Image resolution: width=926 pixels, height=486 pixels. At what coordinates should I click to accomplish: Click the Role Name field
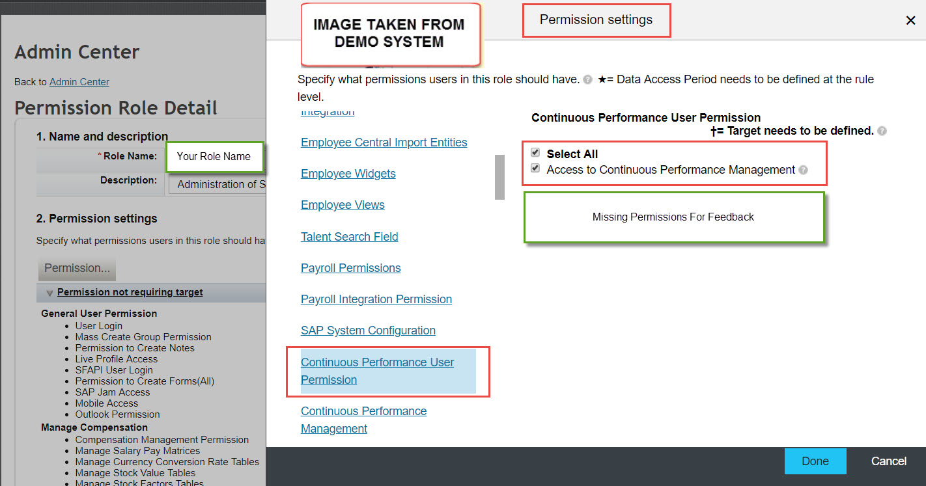point(215,157)
